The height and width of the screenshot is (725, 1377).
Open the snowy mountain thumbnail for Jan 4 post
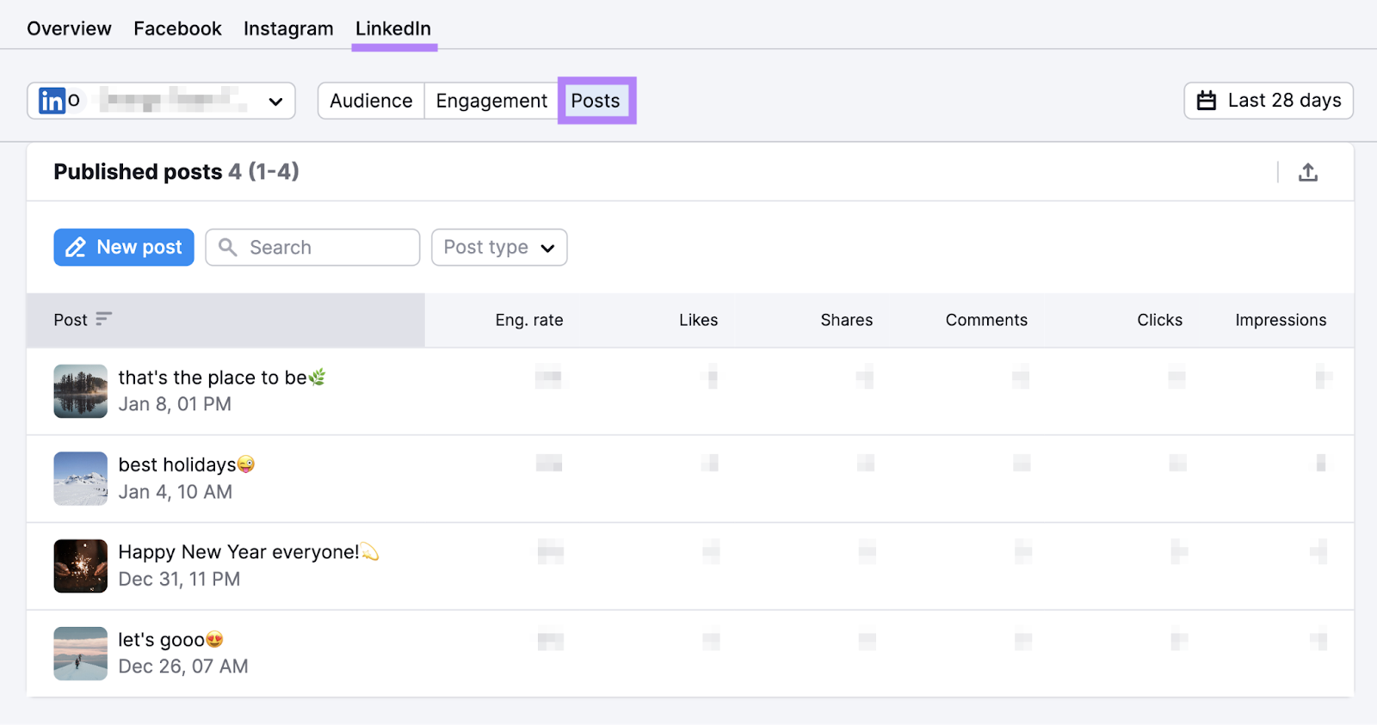(81, 478)
